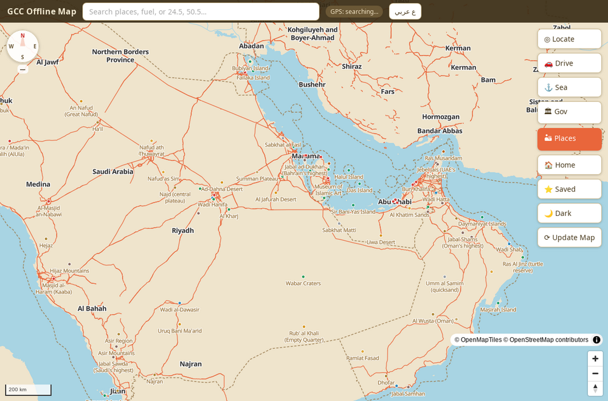608x401 pixels.
Task: Click the compass rose to reset north
Action: click(22, 47)
